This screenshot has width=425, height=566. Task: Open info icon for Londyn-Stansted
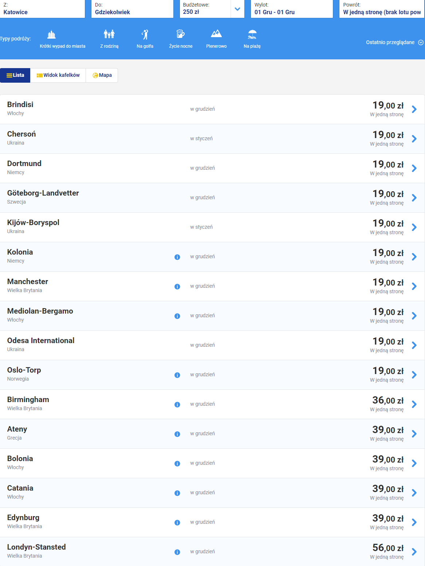click(x=177, y=552)
